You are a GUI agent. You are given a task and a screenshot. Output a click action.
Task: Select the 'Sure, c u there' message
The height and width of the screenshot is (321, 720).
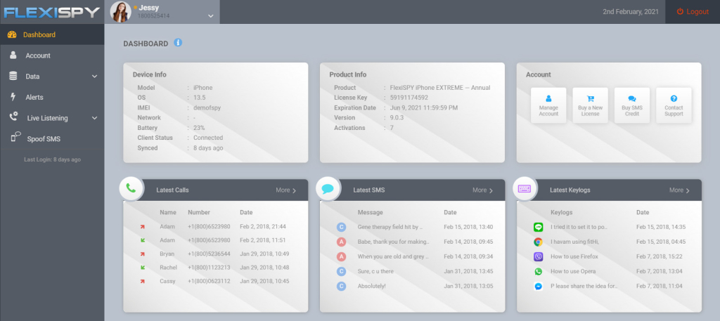(375, 271)
